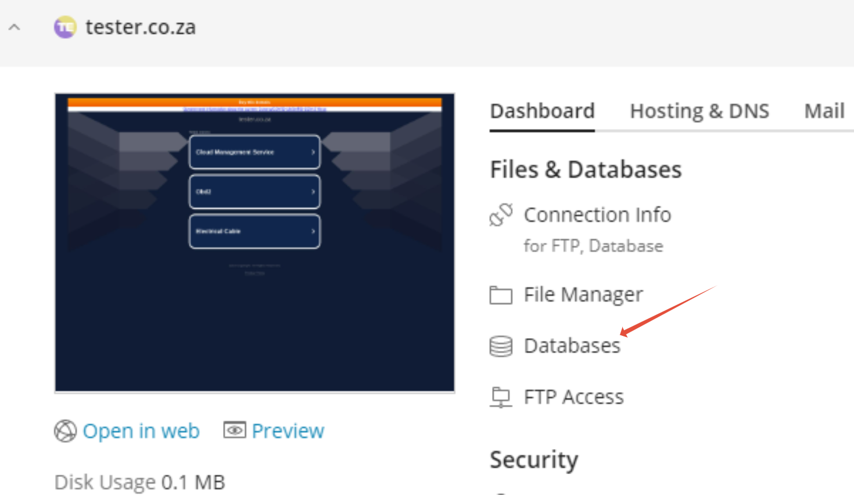
Task: Click the Files & Databases heading
Action: click(x=586, y=170)
